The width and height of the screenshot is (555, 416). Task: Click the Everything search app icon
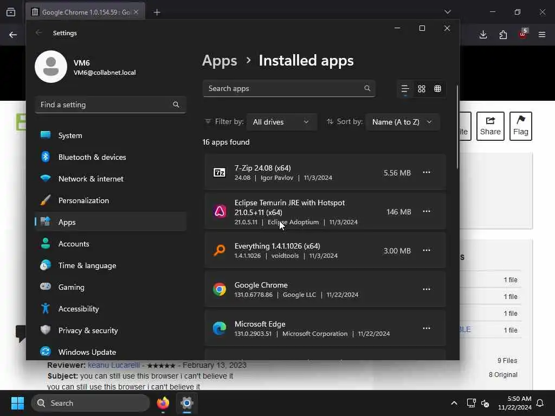pos(220,250)
